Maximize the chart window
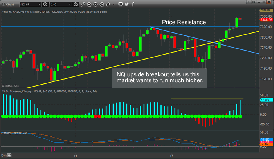 264,2
